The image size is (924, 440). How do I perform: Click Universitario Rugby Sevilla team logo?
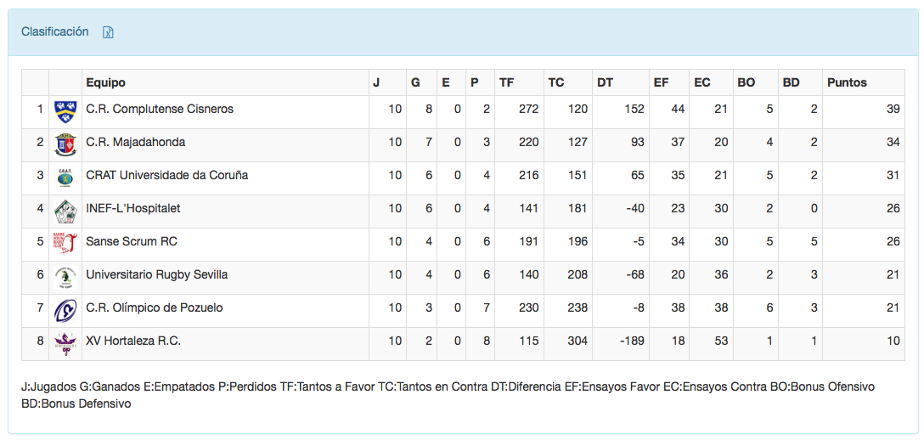tap(65, 276)
